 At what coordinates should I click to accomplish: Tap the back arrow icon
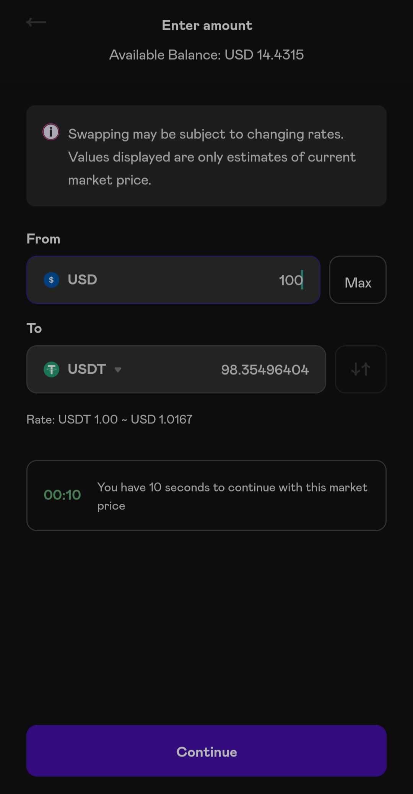coord(36,23)
